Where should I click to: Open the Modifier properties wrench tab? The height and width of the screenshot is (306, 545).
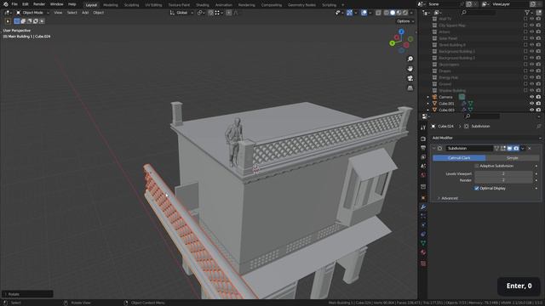click(423, 207)
